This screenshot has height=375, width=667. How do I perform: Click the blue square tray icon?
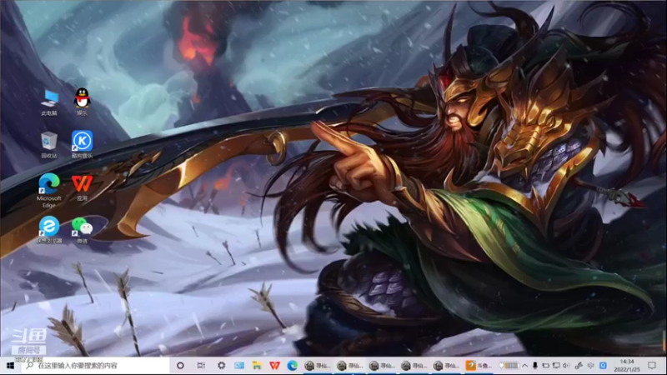pos(603,366)
